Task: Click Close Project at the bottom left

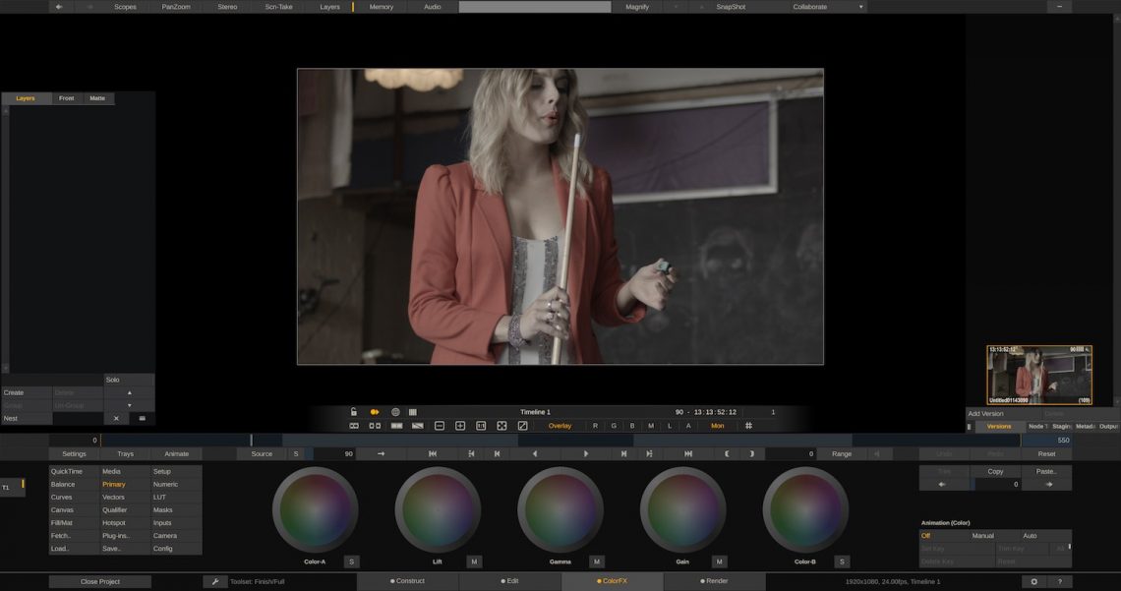Action: click(98, 581)
